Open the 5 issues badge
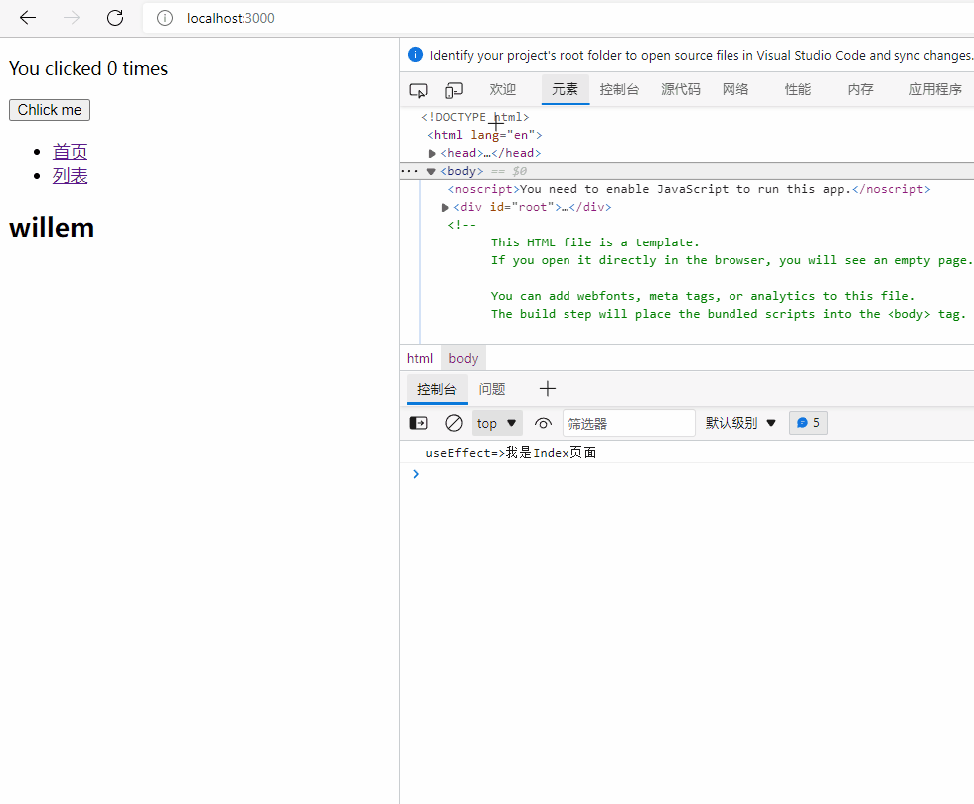Image resolution: width=974 pixels, height=804 pixels. (x=808, y=423)
